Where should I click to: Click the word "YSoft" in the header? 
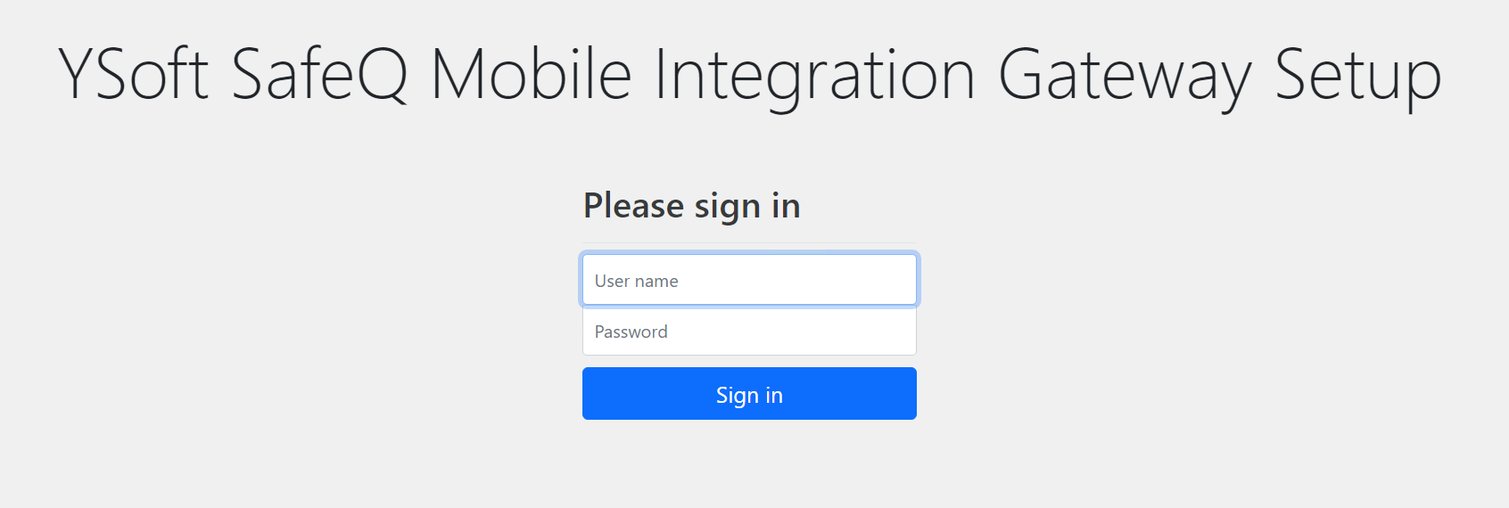click(x=134, y=76)
